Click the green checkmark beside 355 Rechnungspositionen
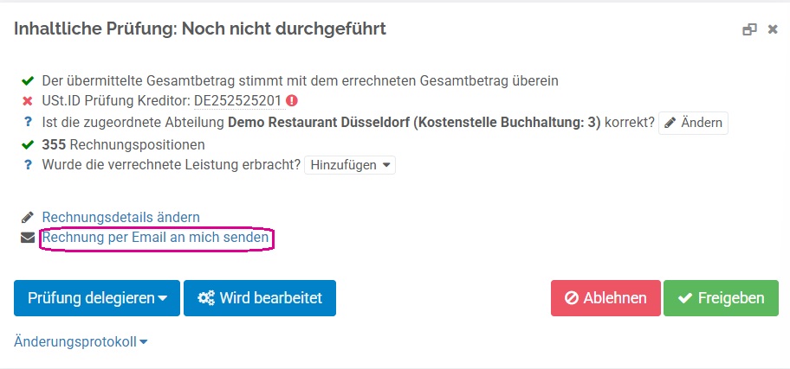The width and height of the screenshot is (790, 369). [x=27, y=145]
